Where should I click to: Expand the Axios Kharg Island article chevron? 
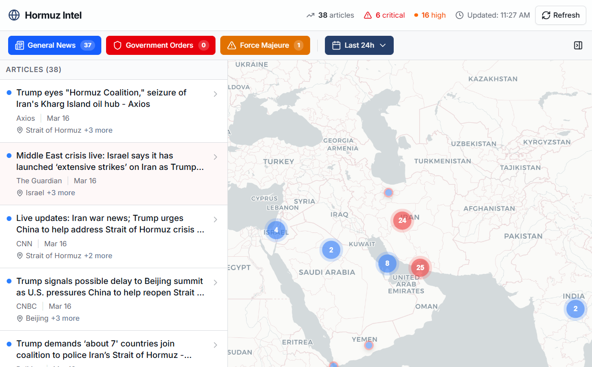(215, 94)
